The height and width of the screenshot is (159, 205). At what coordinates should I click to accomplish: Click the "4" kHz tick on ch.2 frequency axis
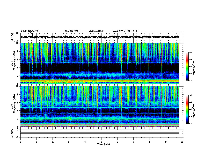(18, 111)
